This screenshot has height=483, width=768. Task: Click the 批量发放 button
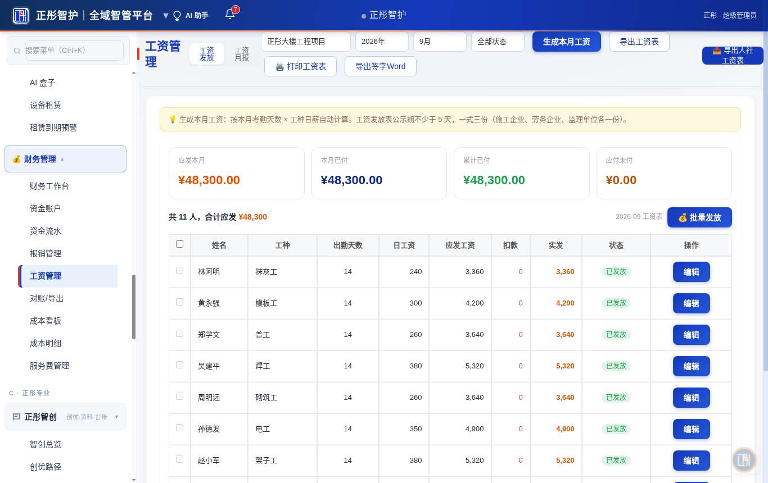pos(699,217)
